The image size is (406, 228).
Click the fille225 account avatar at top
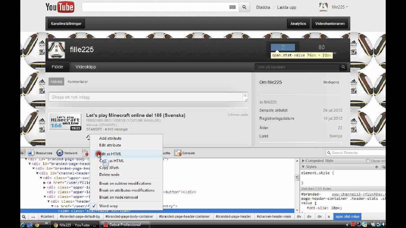pos(324,7)
